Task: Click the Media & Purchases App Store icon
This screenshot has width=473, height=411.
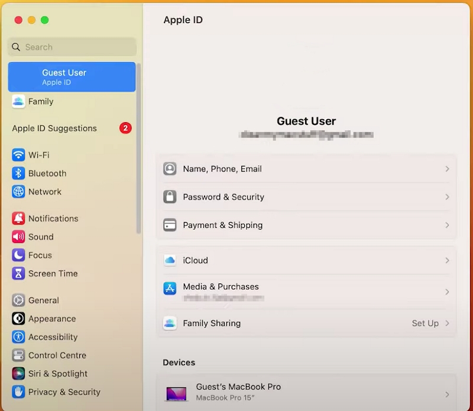Action: click(170, 289)
